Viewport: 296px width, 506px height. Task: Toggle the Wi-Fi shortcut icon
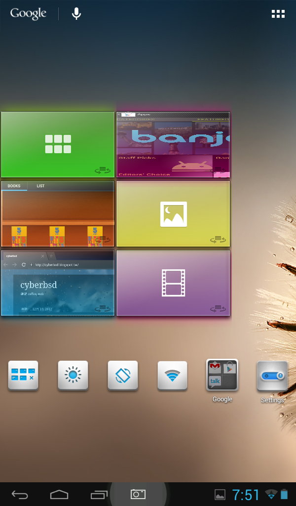point(172,376)
